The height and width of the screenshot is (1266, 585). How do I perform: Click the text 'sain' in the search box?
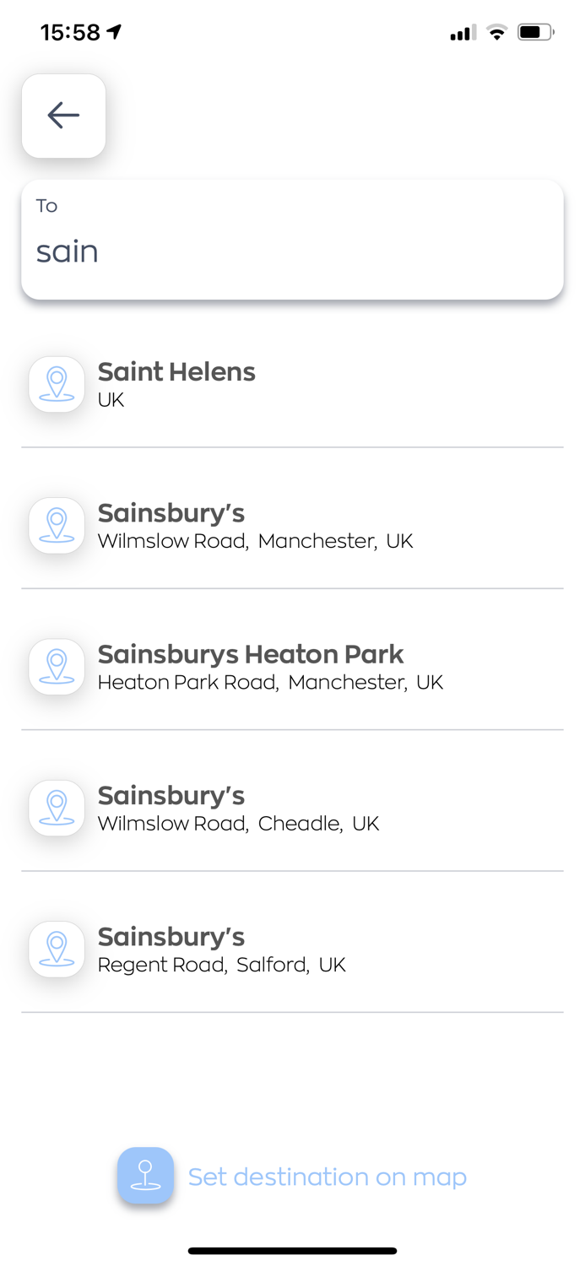pyautogui.click(x=67, y=251)
